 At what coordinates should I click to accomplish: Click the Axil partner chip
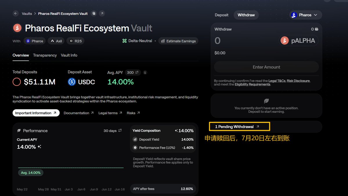click(56, 41)
